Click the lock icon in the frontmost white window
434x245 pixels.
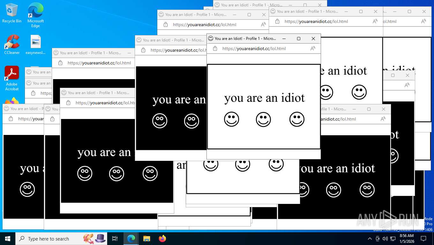(x=215, y=48)
